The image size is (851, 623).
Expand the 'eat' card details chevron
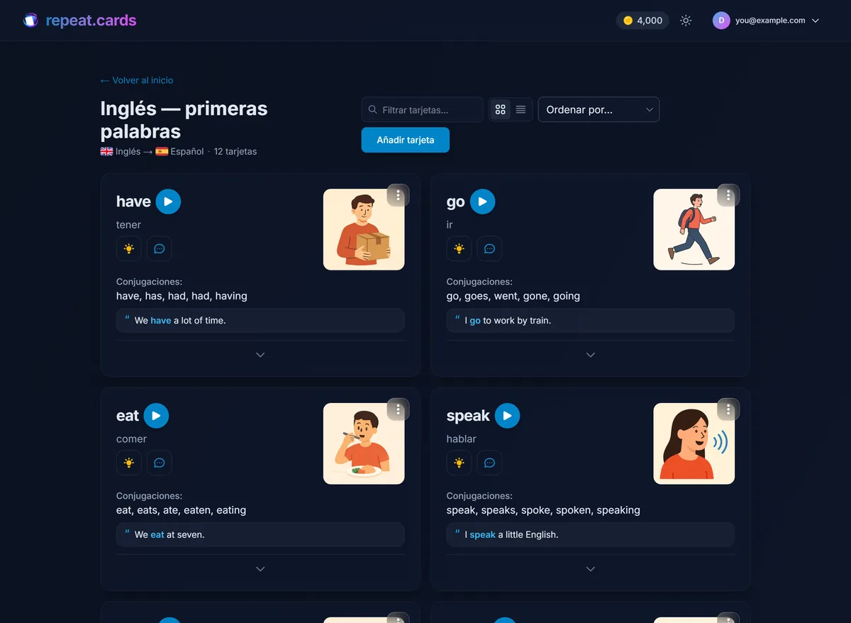(260, 569)
